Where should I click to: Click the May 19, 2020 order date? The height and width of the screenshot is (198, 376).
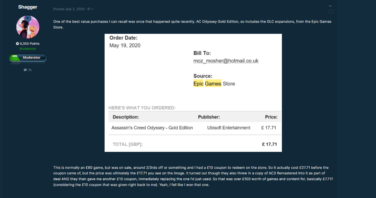click(125, 45)
